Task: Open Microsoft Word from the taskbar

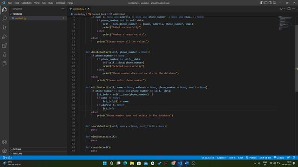Action: point(187,163)
